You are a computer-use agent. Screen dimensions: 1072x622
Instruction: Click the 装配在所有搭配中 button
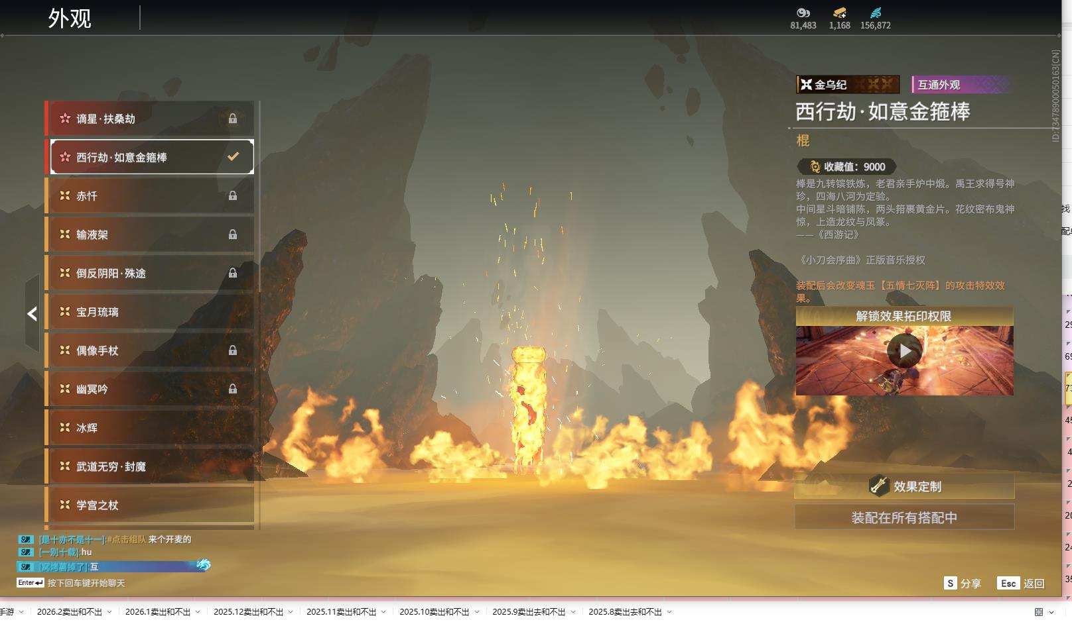click(904, 517)
